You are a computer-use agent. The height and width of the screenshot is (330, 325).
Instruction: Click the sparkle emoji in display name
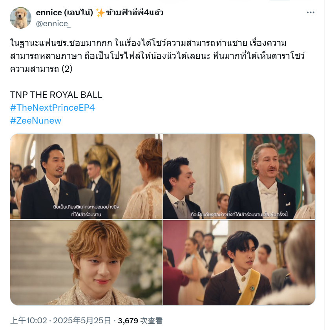tap(100, 13)
